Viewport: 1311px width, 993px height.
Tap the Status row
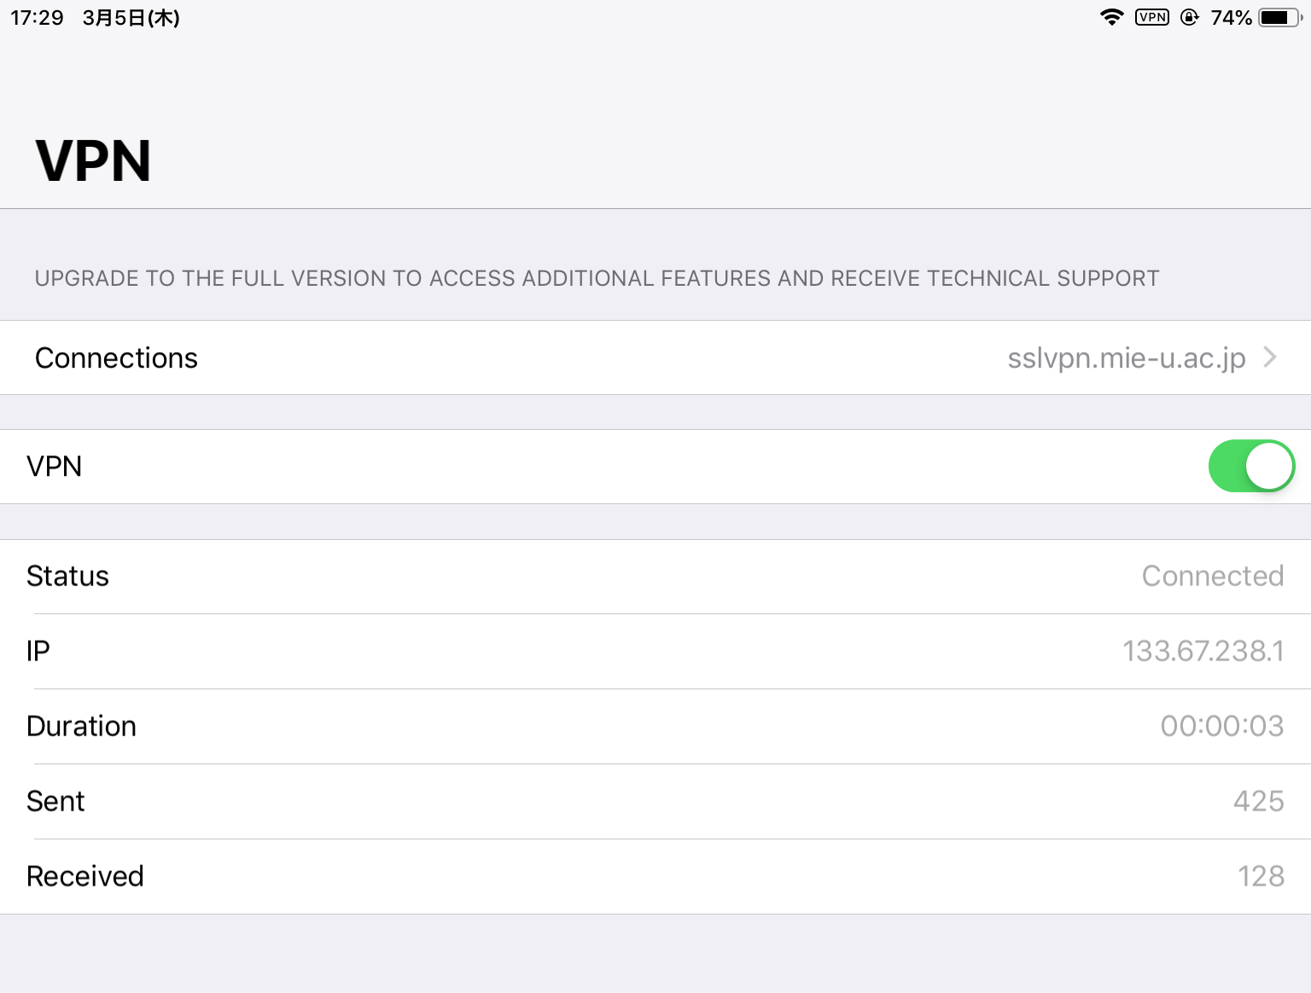pos(655,577)
